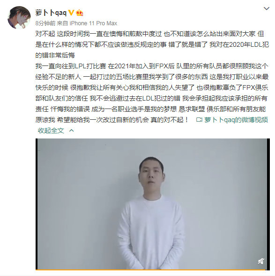Click the iPhone 11 Pro Max source link
Image resolution: width=275 pixels, height=276 pixels.
[93, 23]
